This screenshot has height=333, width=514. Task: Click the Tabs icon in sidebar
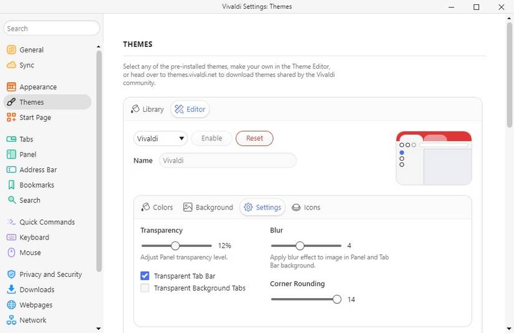point(11,139)
